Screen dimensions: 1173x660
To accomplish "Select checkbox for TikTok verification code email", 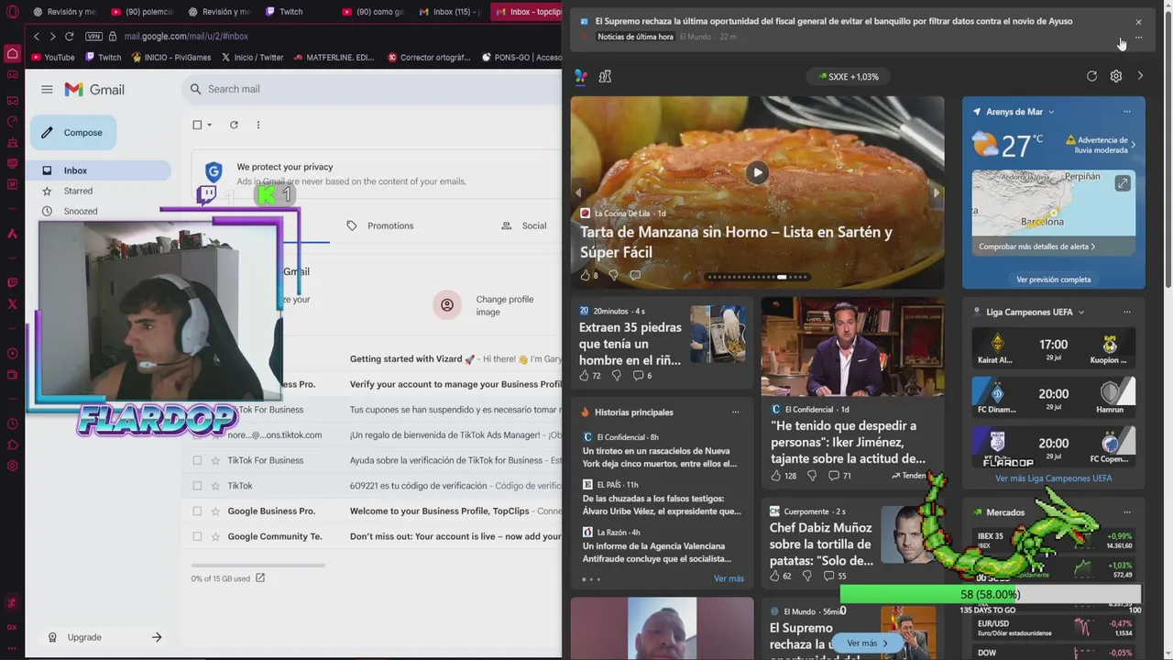I will coord(197,486).
